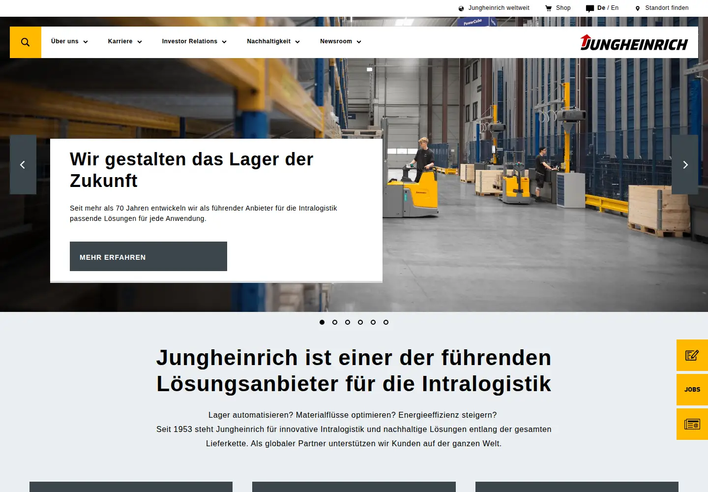708x492 pixels.
Task: Click the Nachhaltigkeit menu label
Action: tap(269, 41)
